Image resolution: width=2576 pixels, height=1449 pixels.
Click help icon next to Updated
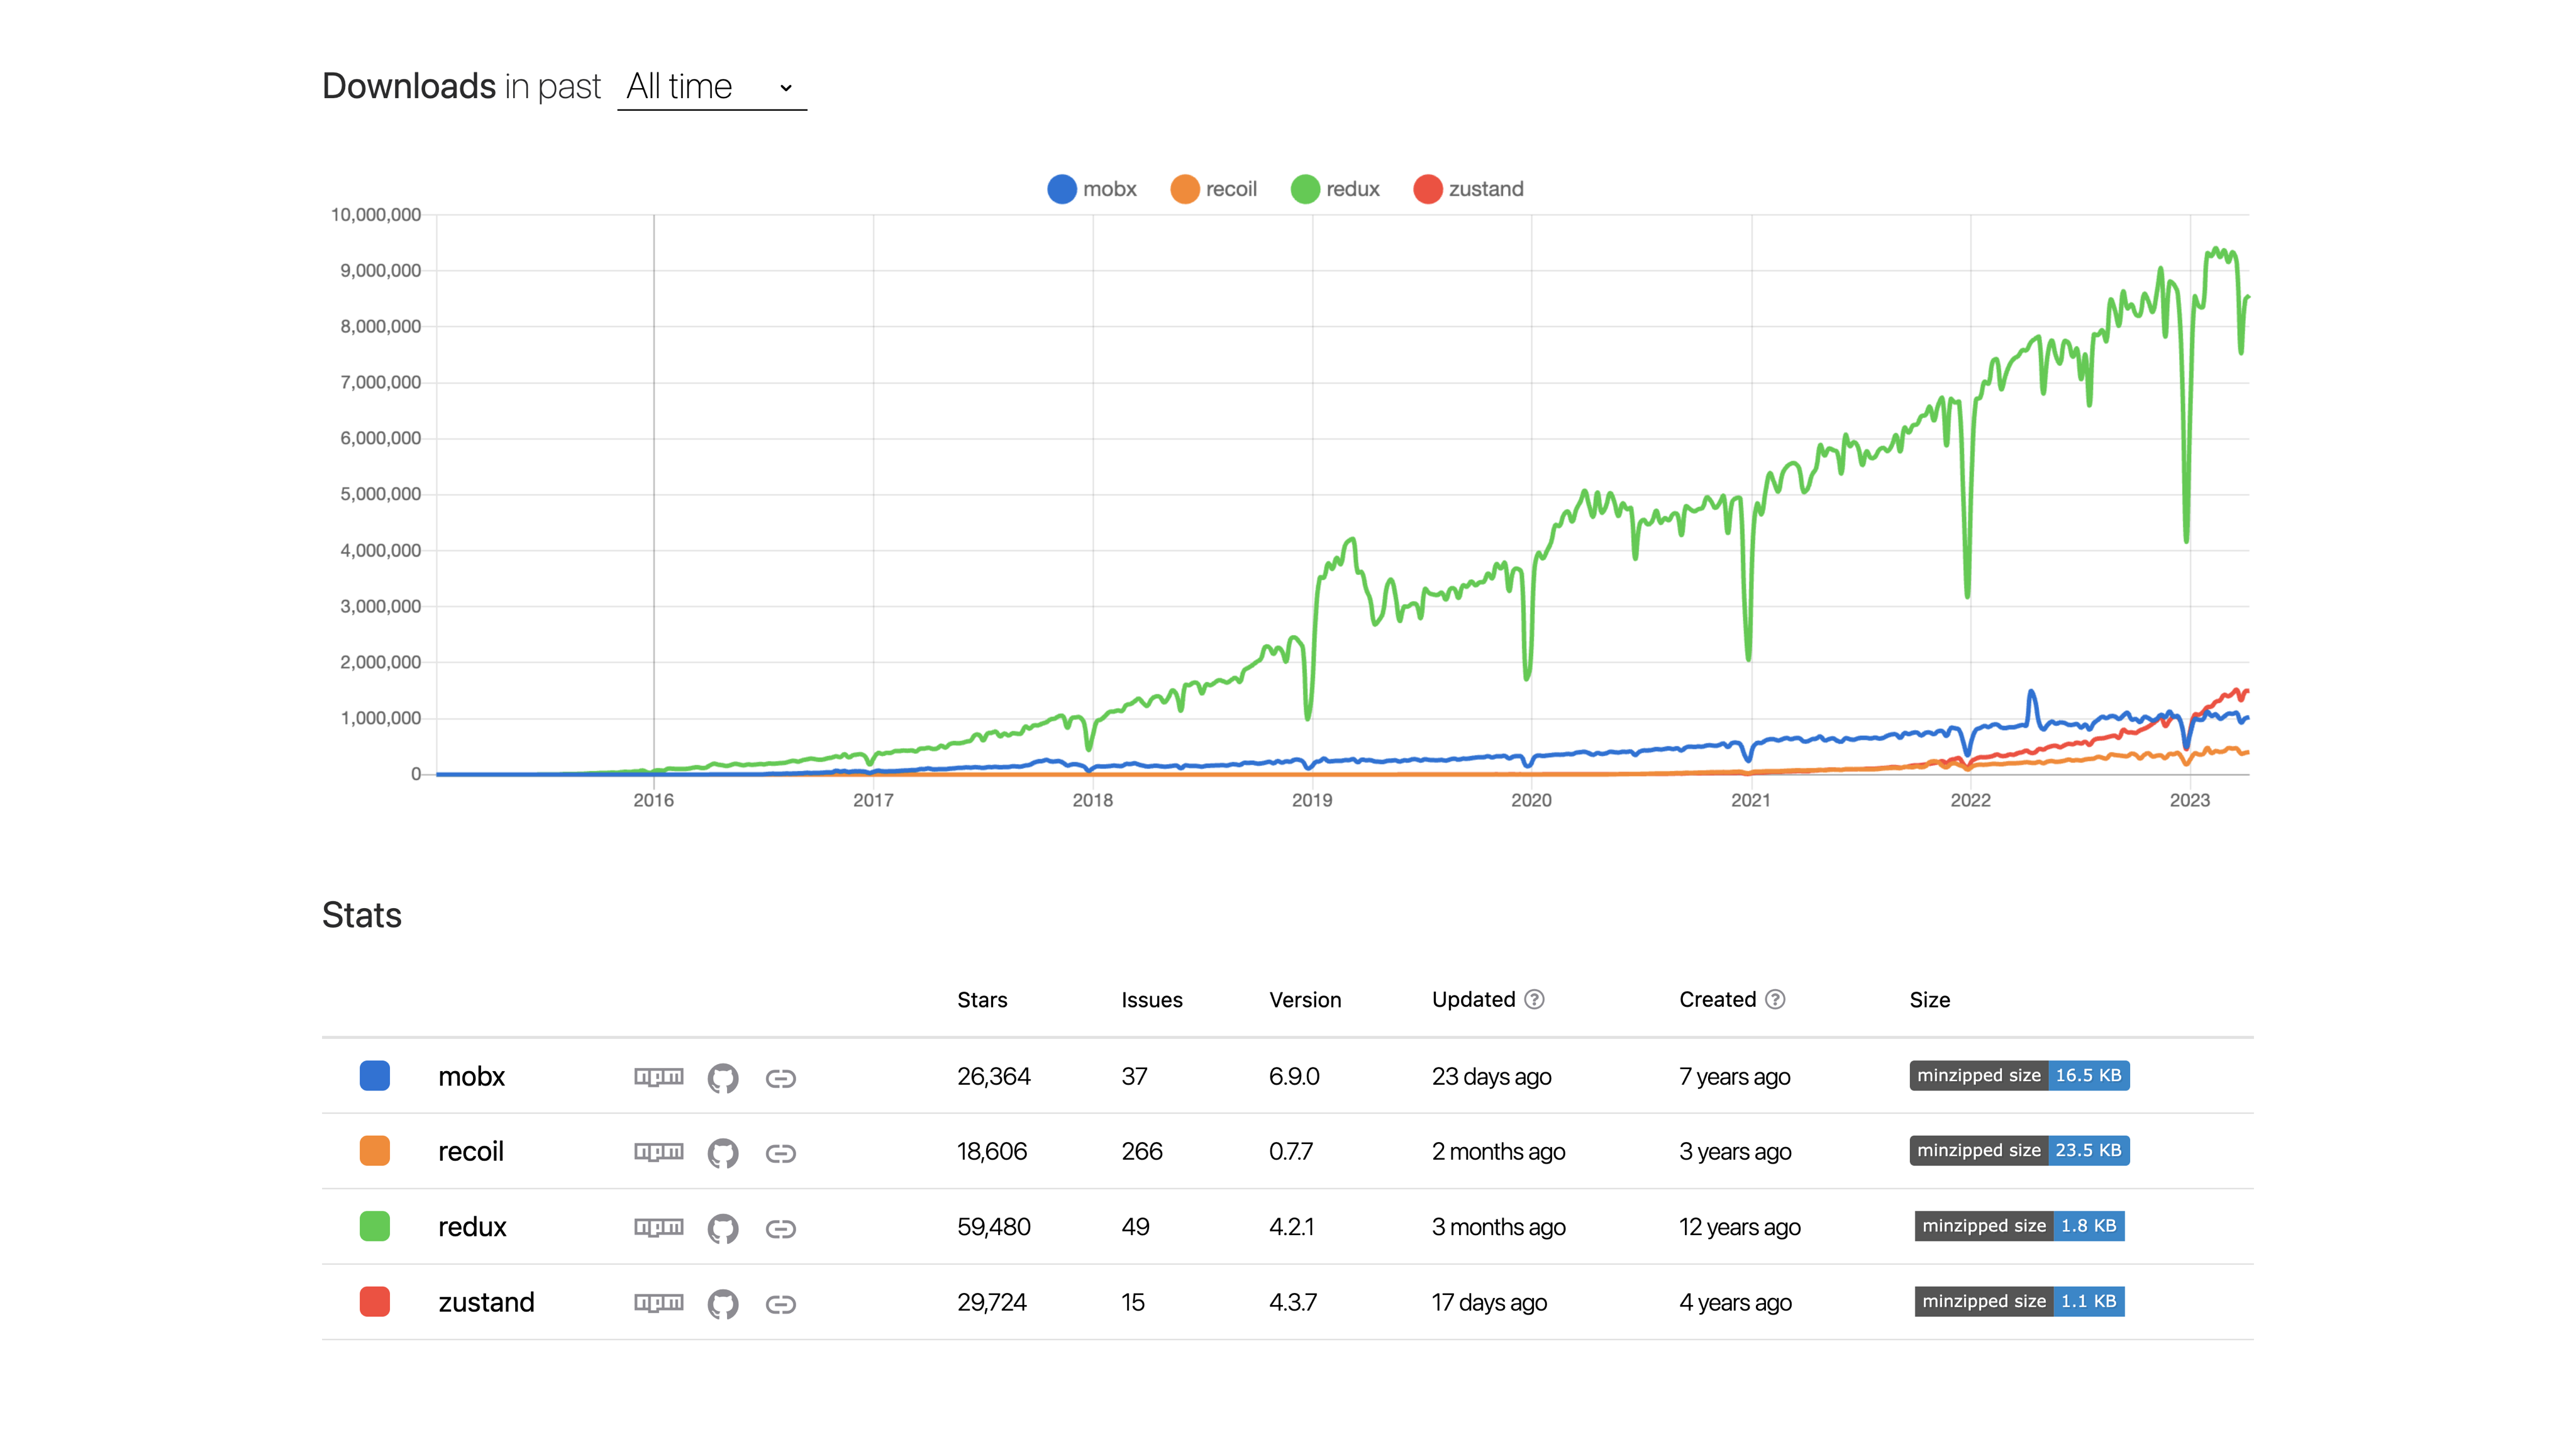(1534, 999)
